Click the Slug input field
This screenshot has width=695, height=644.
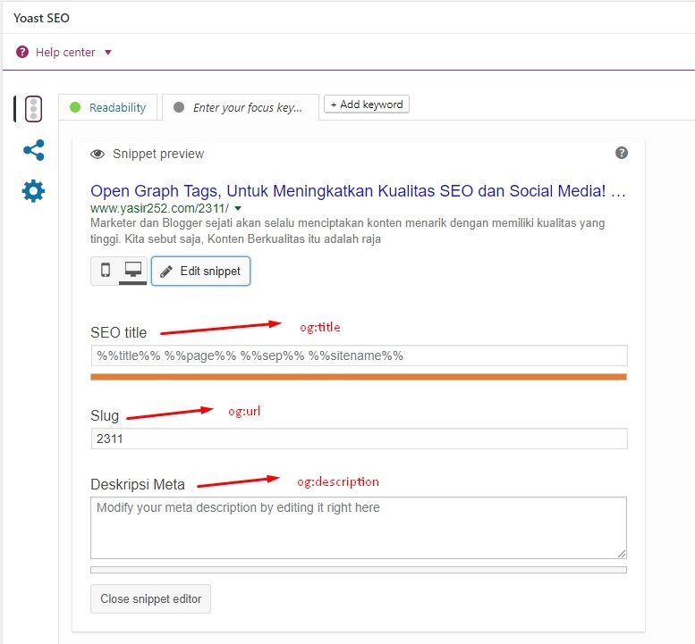(x=359, y=439)
